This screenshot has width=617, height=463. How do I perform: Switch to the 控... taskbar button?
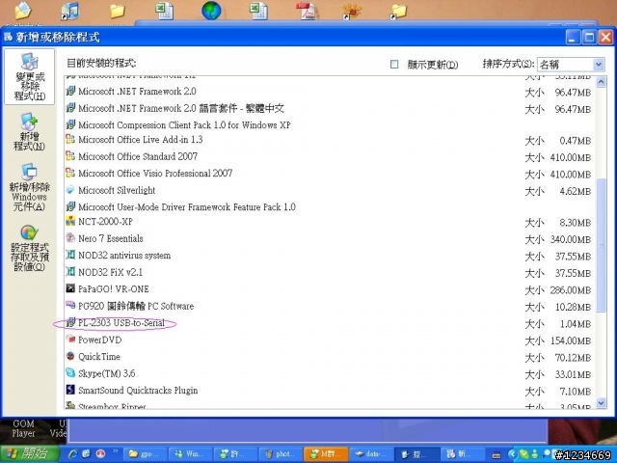click(x=416, y=454)
